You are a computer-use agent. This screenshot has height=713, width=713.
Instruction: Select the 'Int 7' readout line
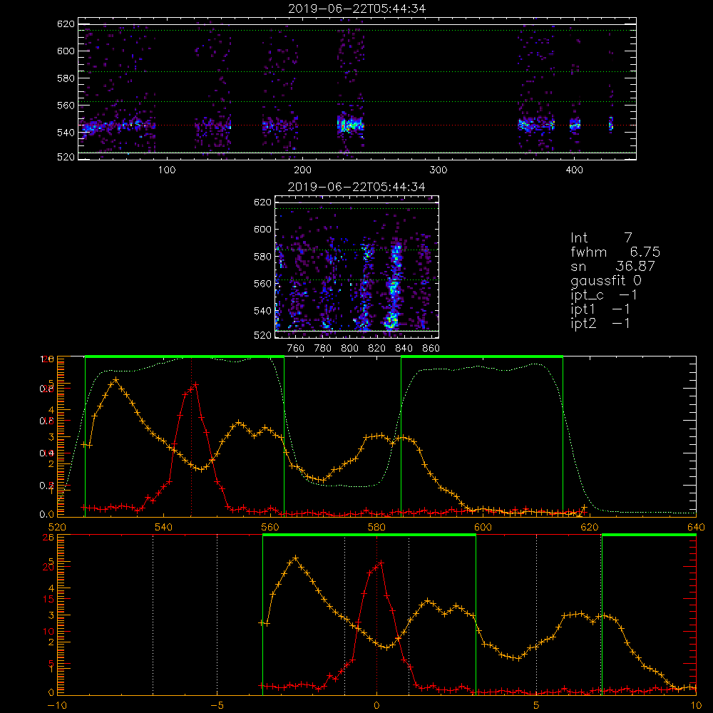(601, 238)
